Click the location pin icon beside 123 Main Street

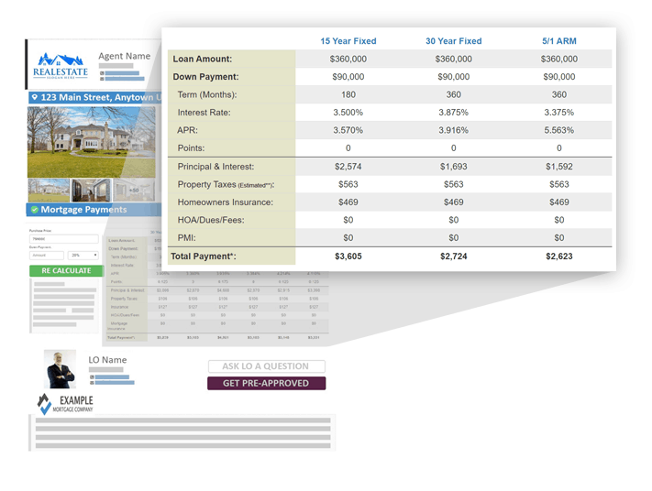(35, 97)
